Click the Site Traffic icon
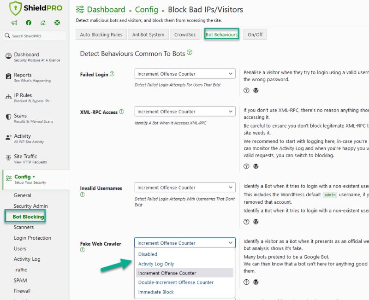This screenshot has width=369, height=300. (8, 158)
